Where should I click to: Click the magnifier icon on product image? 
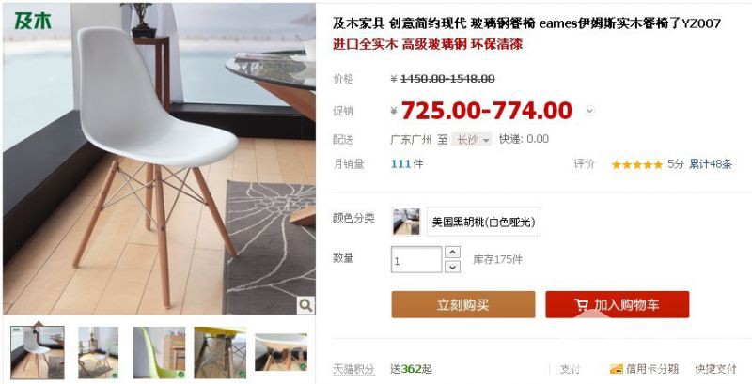[x=305, y=305]
